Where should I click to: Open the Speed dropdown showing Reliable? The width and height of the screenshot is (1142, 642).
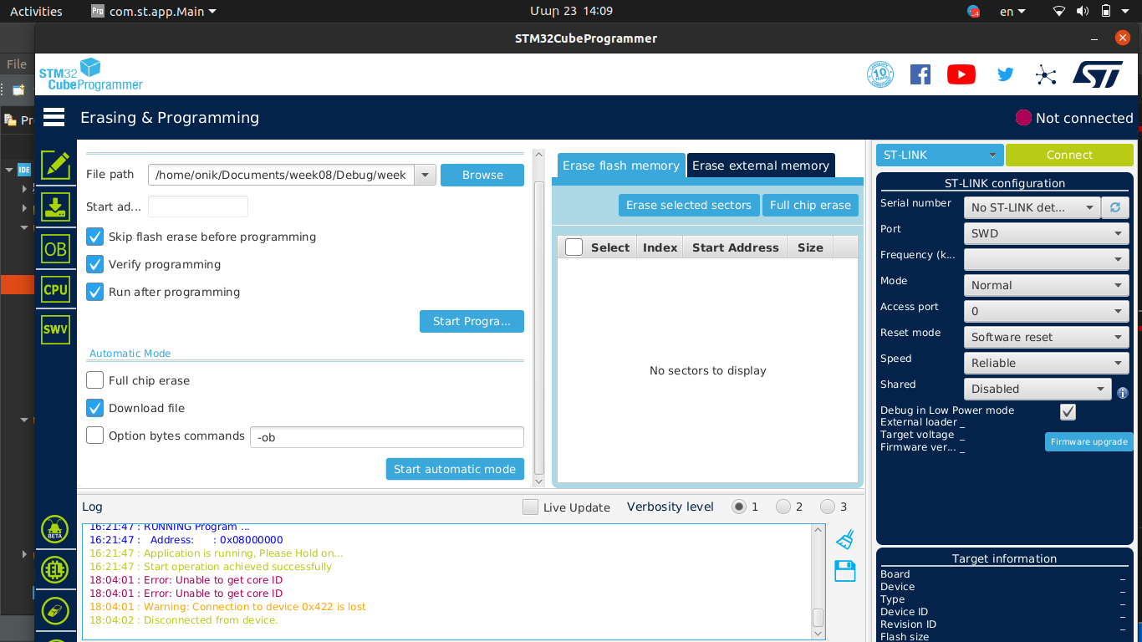(1047, 363)
